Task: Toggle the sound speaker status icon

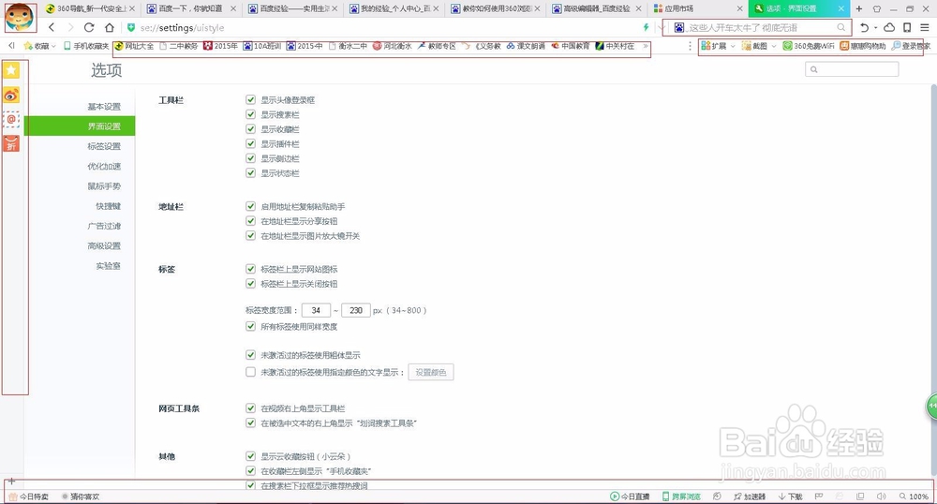Action: [x=881, y=497]
